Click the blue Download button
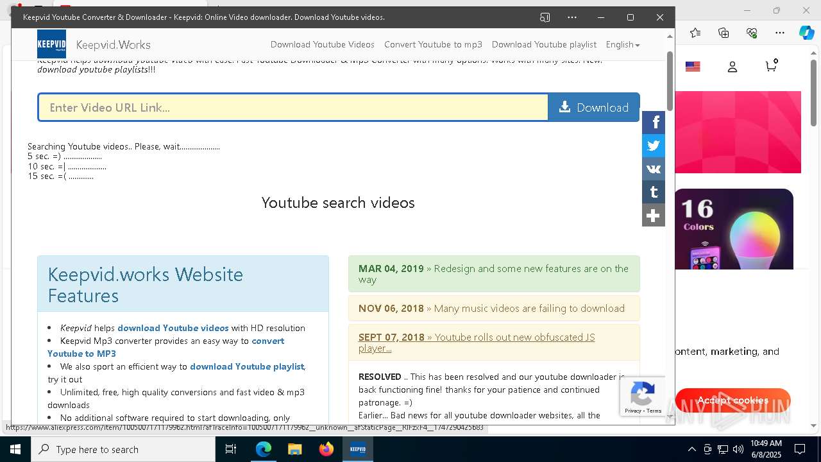The image size is (821, 462). (594, 107)
